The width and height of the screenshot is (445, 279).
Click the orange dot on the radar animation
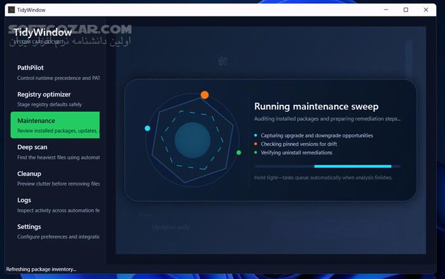pos(205,95)
